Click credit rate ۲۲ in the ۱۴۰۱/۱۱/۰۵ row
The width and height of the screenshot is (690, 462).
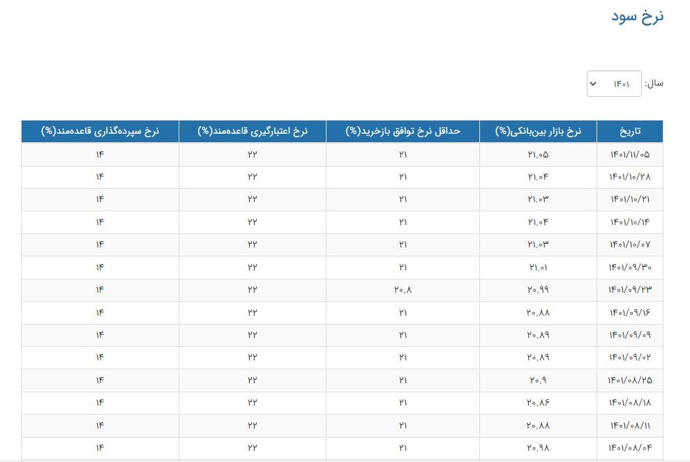pos(252,154)
